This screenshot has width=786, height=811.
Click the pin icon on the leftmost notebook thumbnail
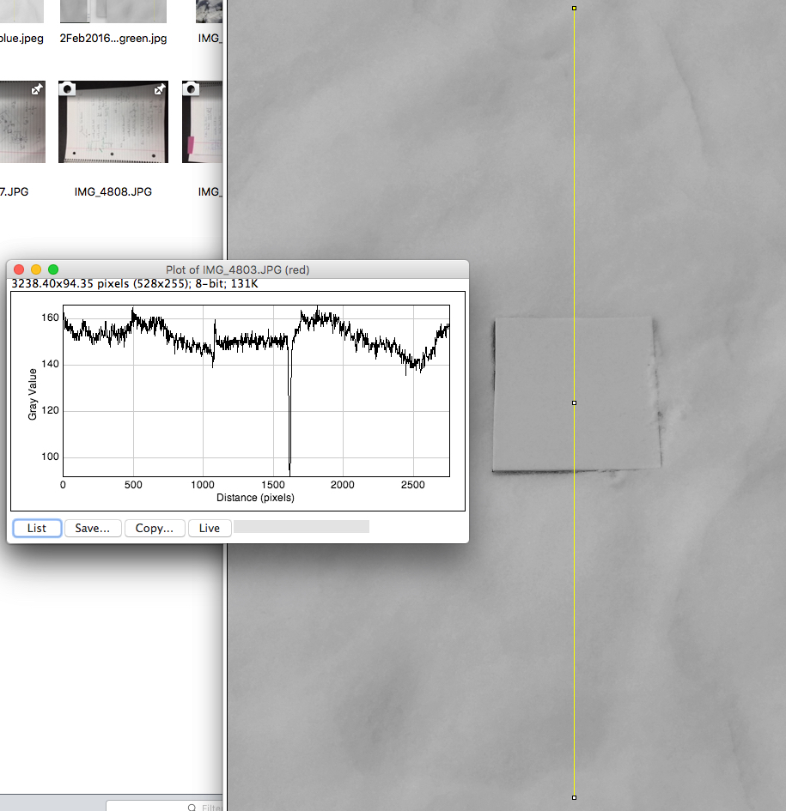(37, 88)
